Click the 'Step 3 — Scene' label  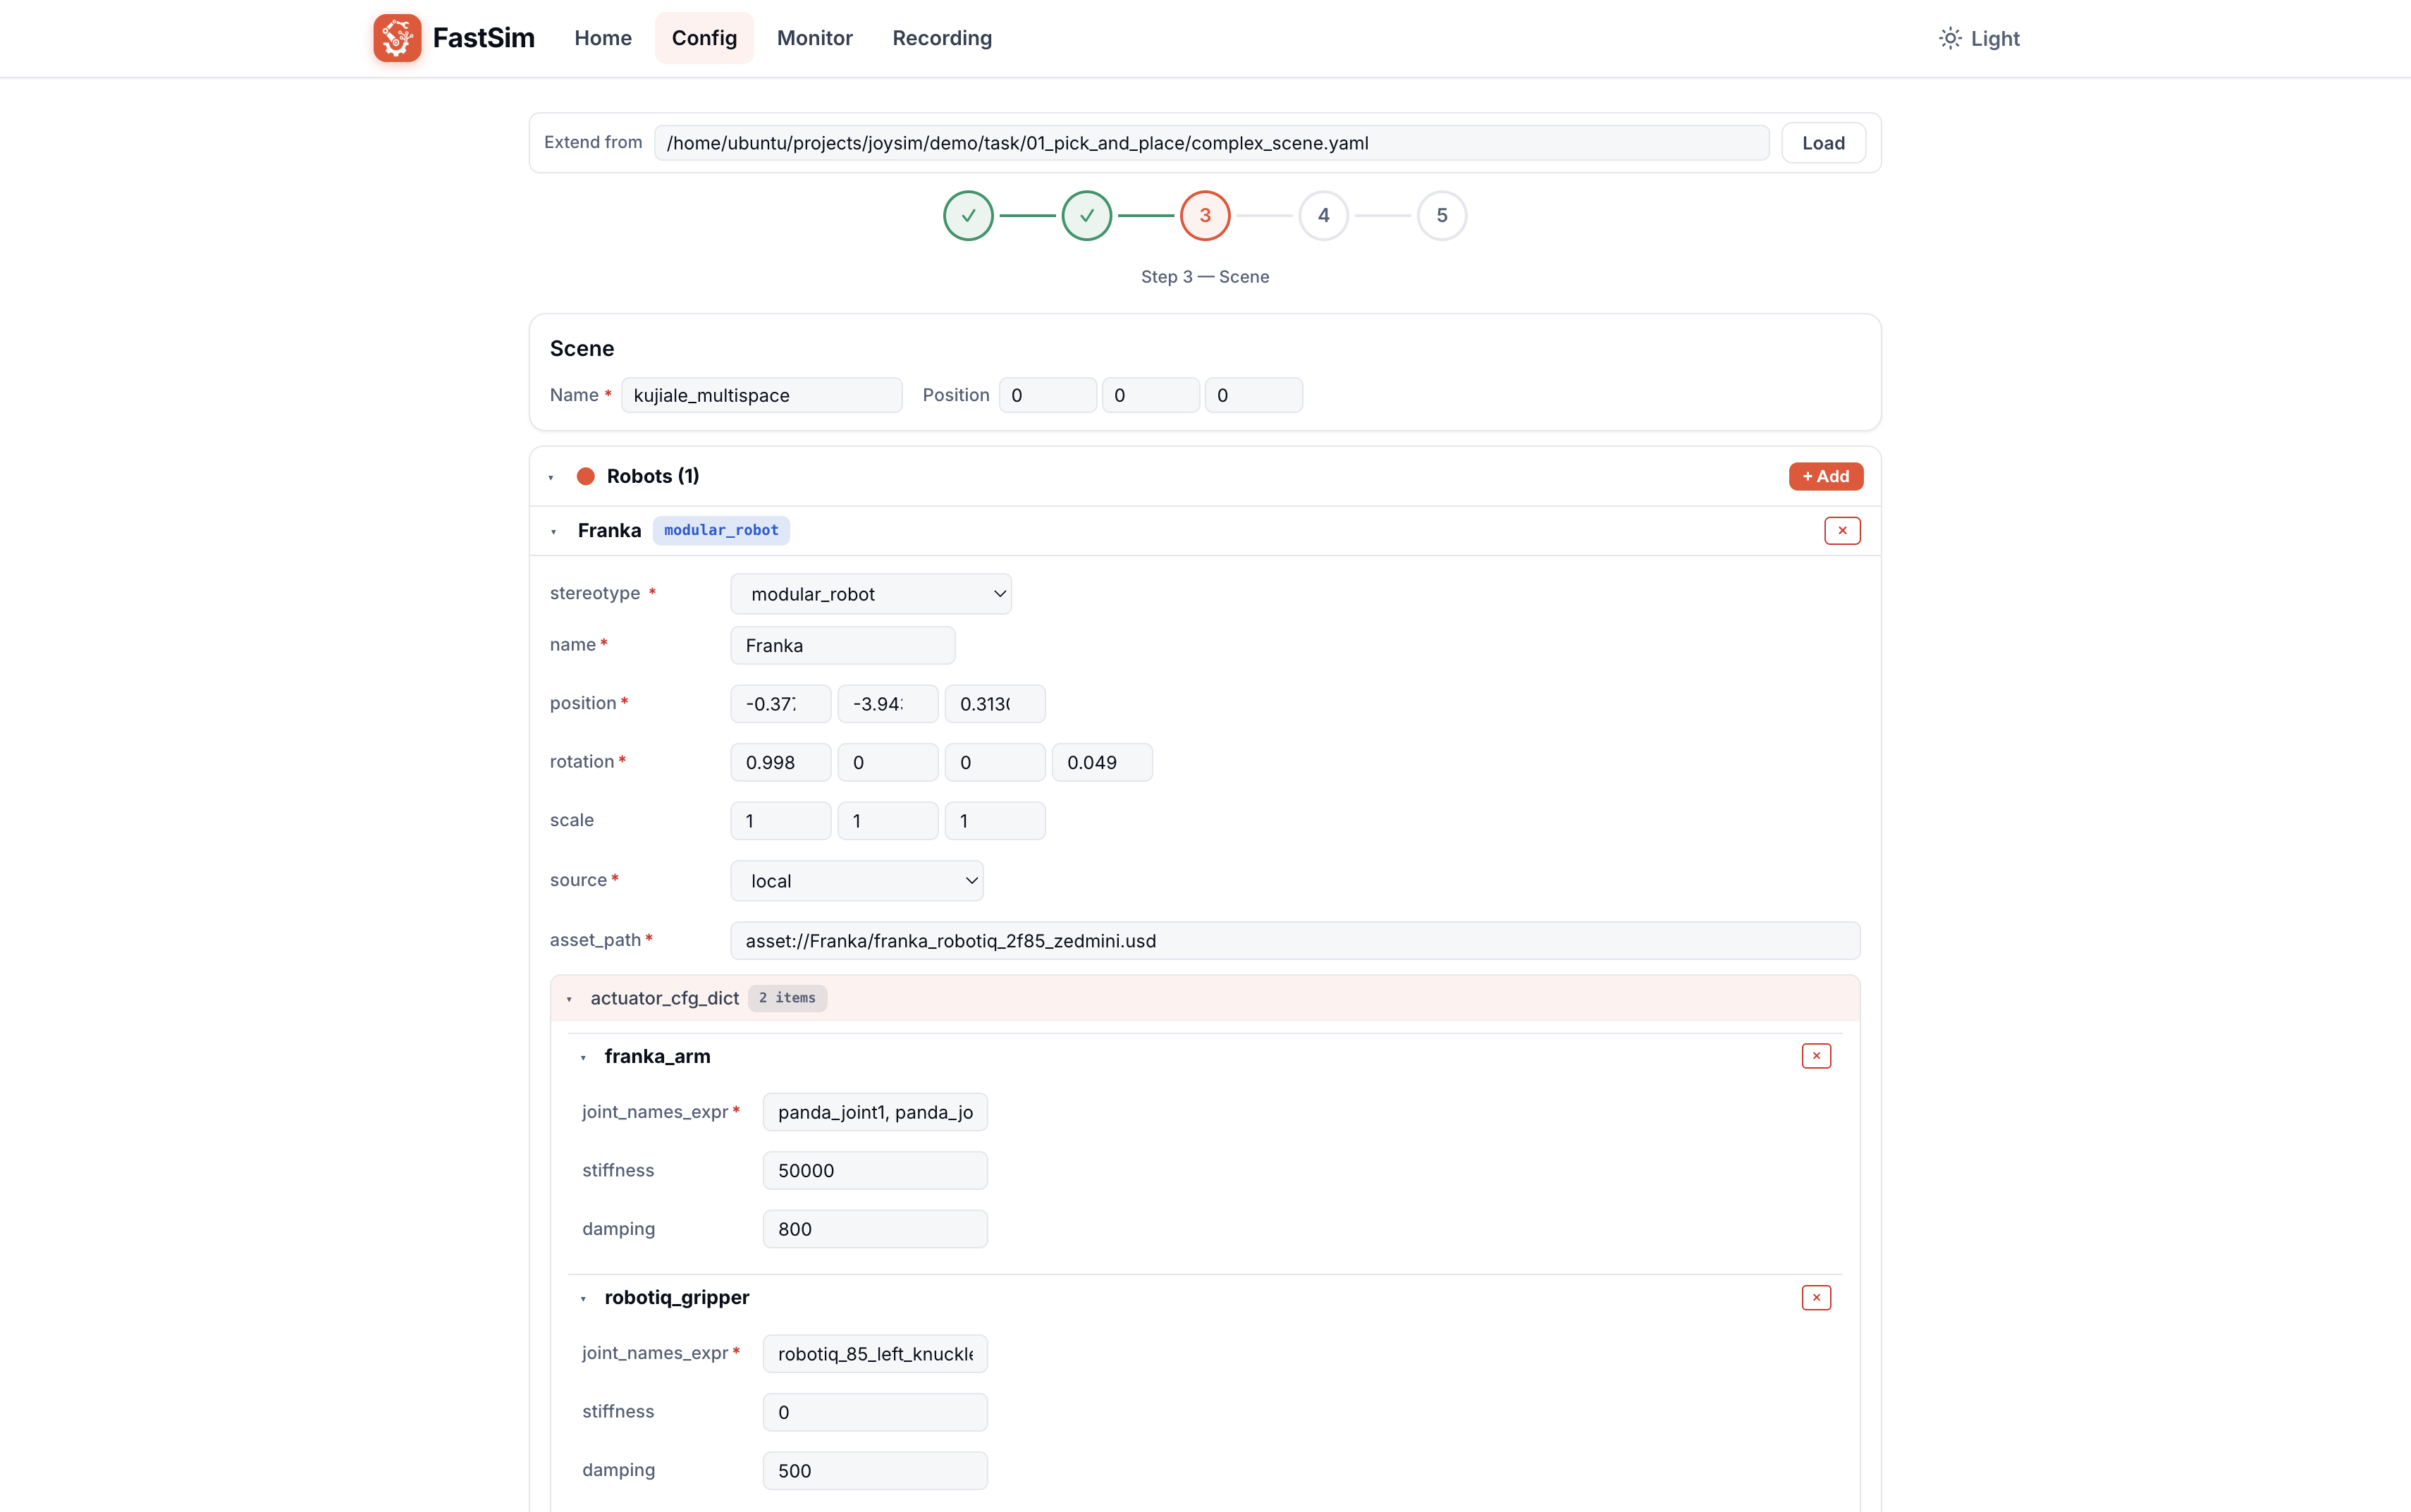click(x=1205, y=277)
